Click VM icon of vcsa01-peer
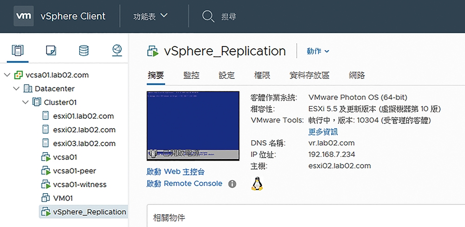Image resolution: width=465 pixels, height=227 pixels. click(46, 171)
